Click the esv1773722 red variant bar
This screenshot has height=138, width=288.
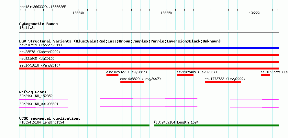pyautogui.click(x=223, y=82)
